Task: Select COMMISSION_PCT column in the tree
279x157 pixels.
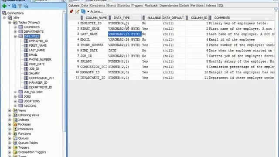Action: coord(42,78)
